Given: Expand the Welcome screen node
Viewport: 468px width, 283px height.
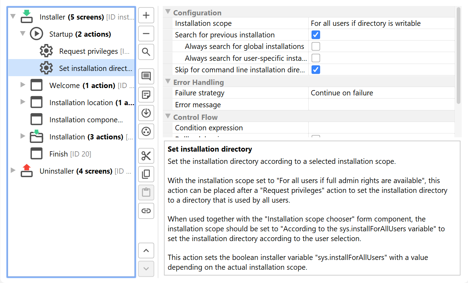Looking at the screenshot, I should (x=23, y=85).
